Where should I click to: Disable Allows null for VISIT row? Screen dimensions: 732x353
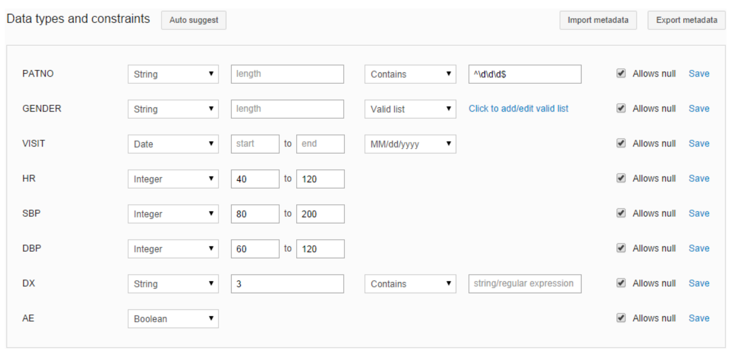click(x=621, y=143)
